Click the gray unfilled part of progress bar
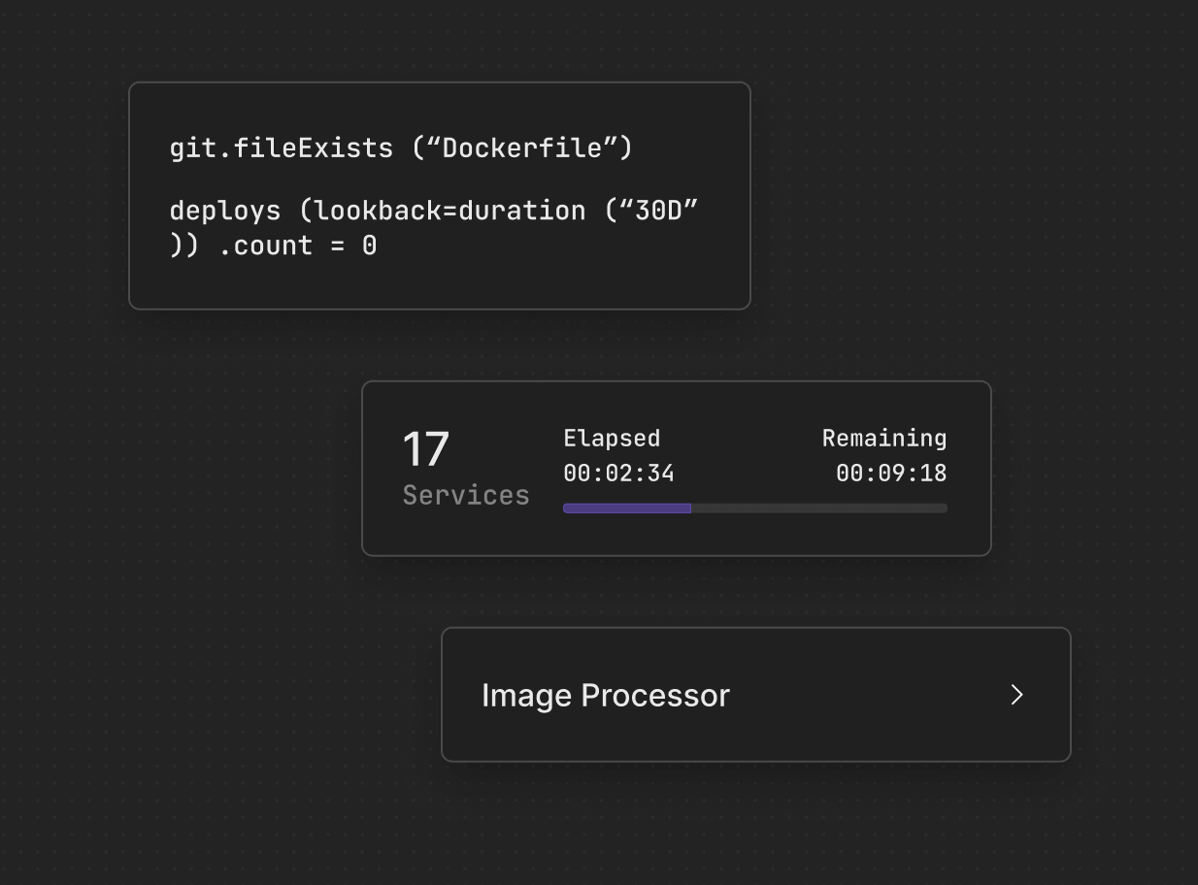The height and width of the screenshot is (885, 1198). (818, 508)
